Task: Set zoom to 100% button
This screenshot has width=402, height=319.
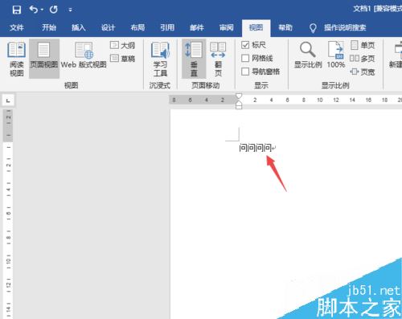Action: coord(336,55)
